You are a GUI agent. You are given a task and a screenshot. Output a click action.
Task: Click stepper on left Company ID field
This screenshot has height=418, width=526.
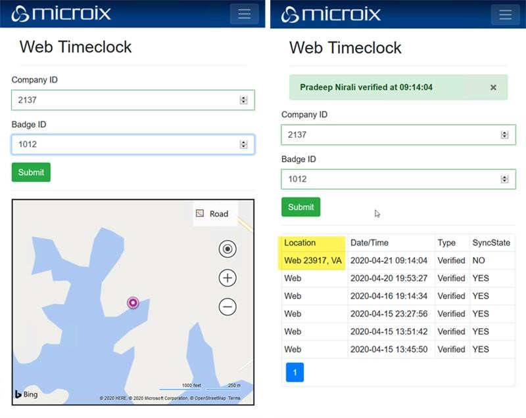tap(243, 100)
